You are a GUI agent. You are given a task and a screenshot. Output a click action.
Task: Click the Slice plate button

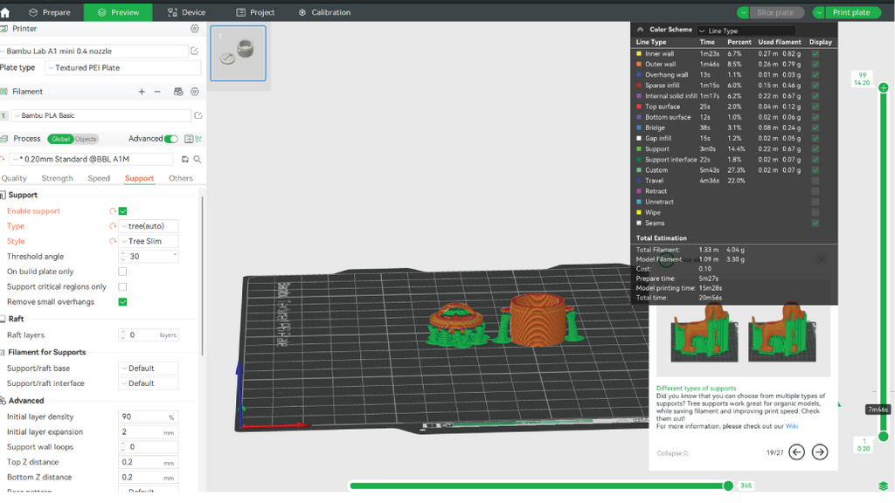775,12
